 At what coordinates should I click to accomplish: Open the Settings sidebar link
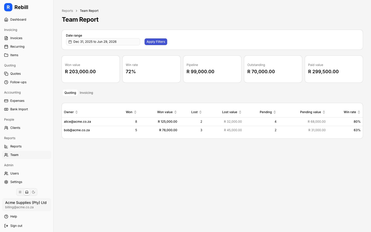pos(27,182)
